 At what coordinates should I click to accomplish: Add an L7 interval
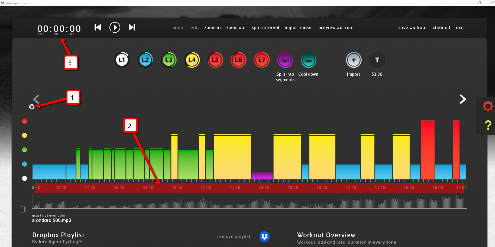262,60
